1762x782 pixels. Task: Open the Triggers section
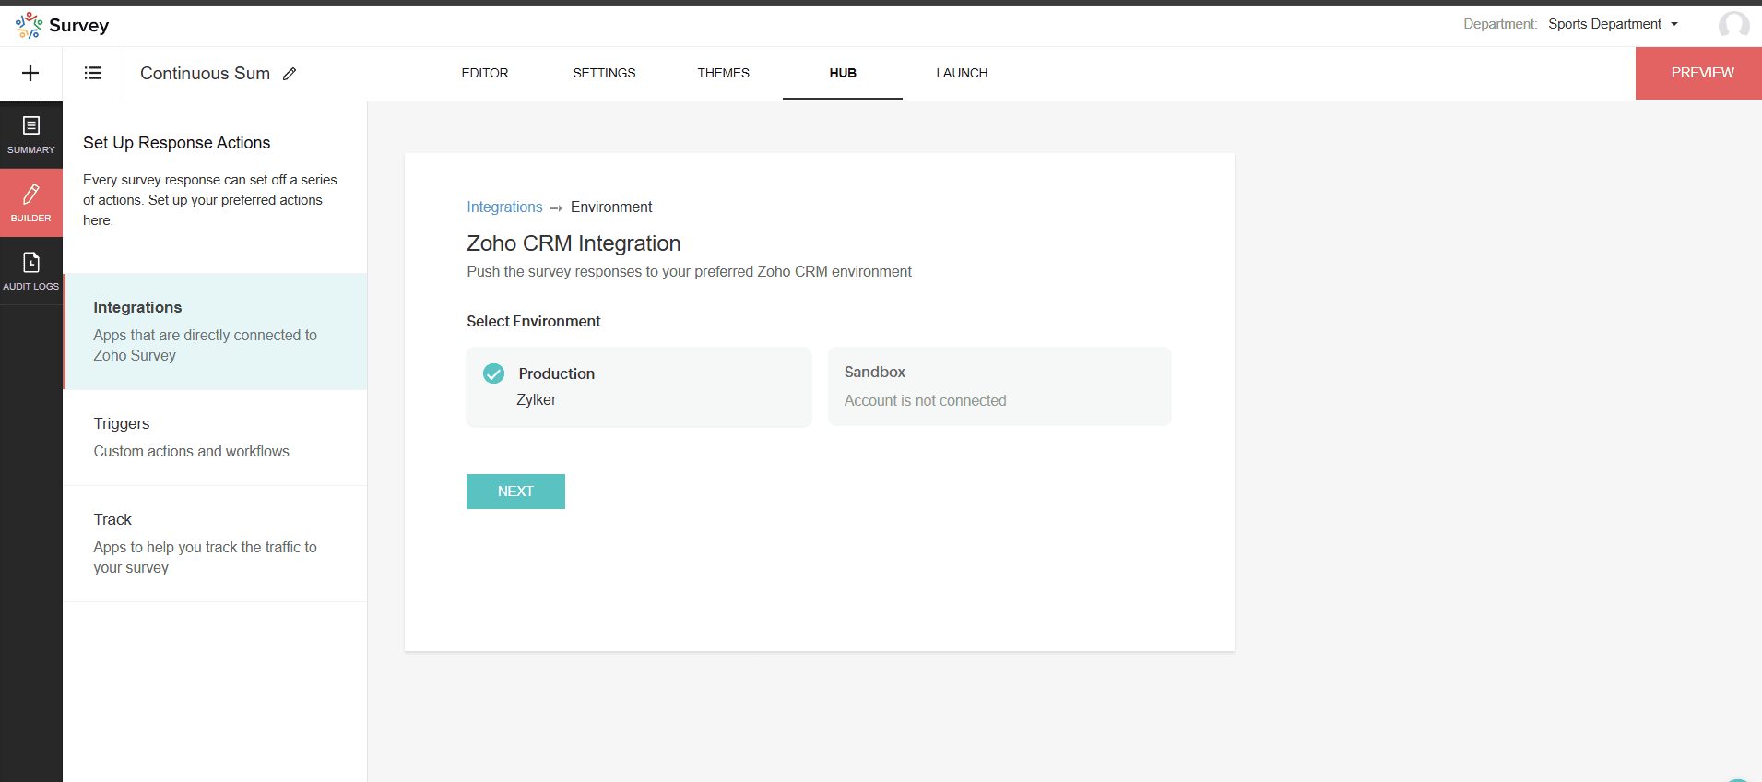pos(216,437)
